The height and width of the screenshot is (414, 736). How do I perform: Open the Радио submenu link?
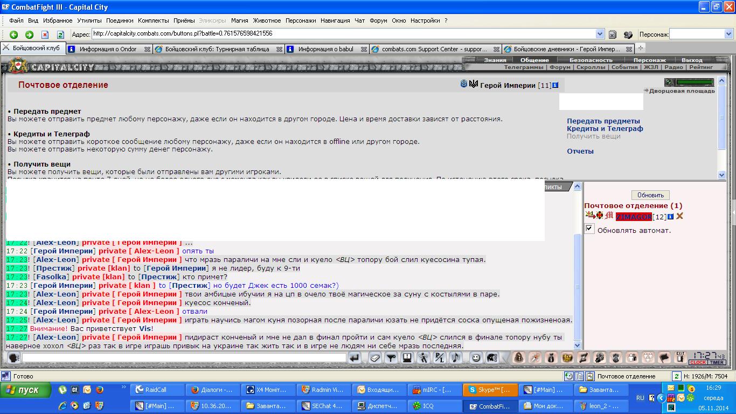673,67
